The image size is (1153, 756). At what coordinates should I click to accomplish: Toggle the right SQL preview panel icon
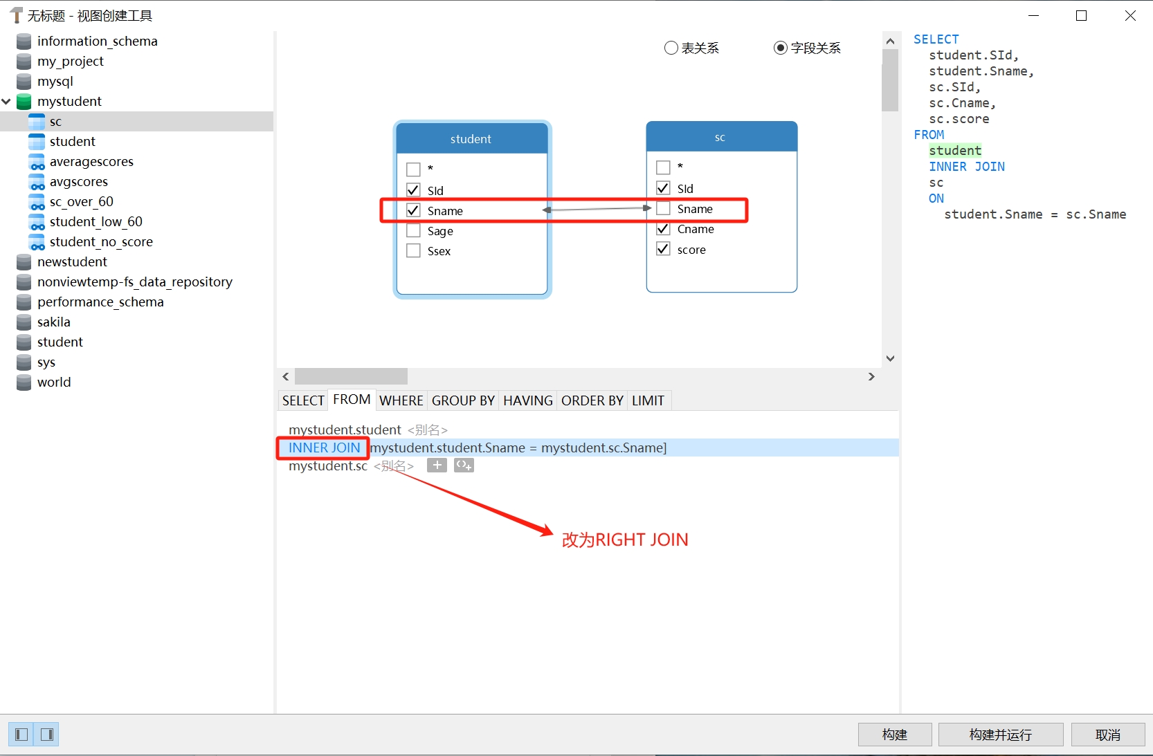pyautogui.click(x=47, y=734)
